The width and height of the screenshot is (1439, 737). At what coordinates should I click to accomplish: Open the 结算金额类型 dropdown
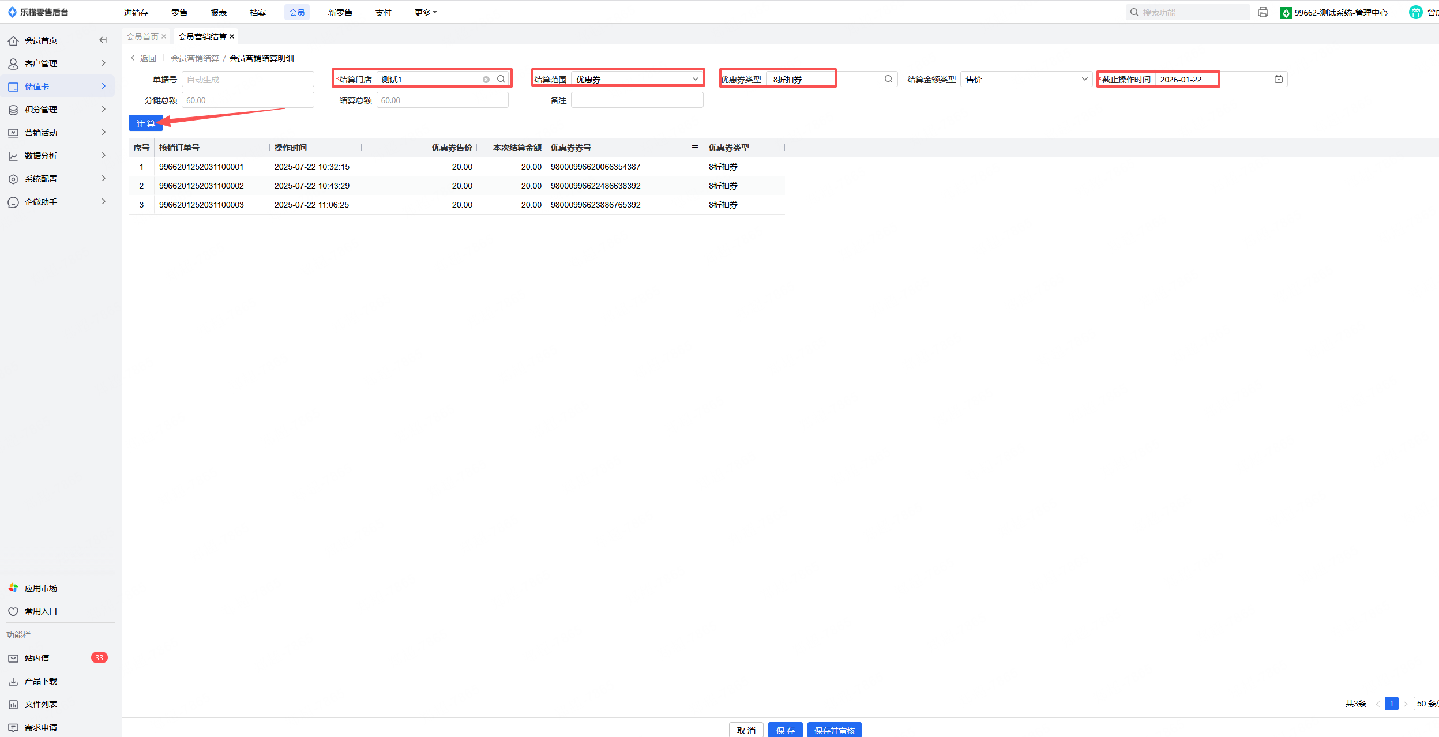click(x=1026, y=79)
